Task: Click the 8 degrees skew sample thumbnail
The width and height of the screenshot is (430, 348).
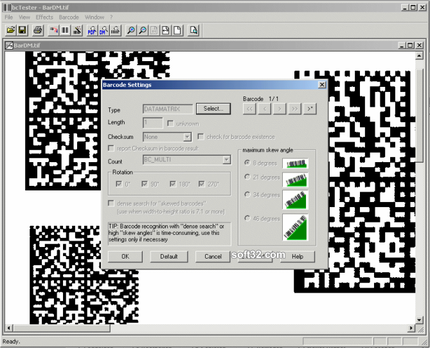Action: click(296, 163)
